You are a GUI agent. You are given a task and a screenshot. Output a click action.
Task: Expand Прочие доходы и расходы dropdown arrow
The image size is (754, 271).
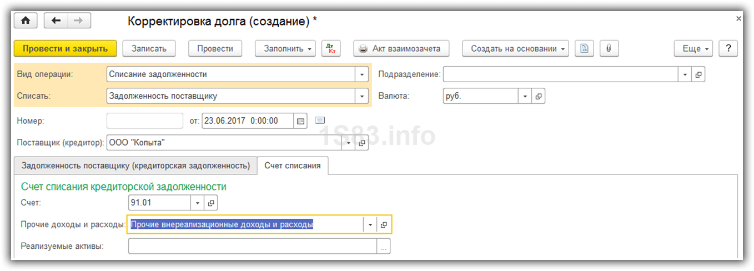point(370,225)
